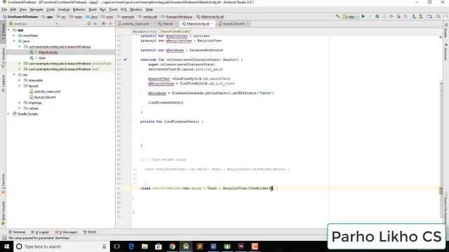The width and height of the screenshot is (449, 252).
Task: Expand the values folder
Action: click(20, 108)
